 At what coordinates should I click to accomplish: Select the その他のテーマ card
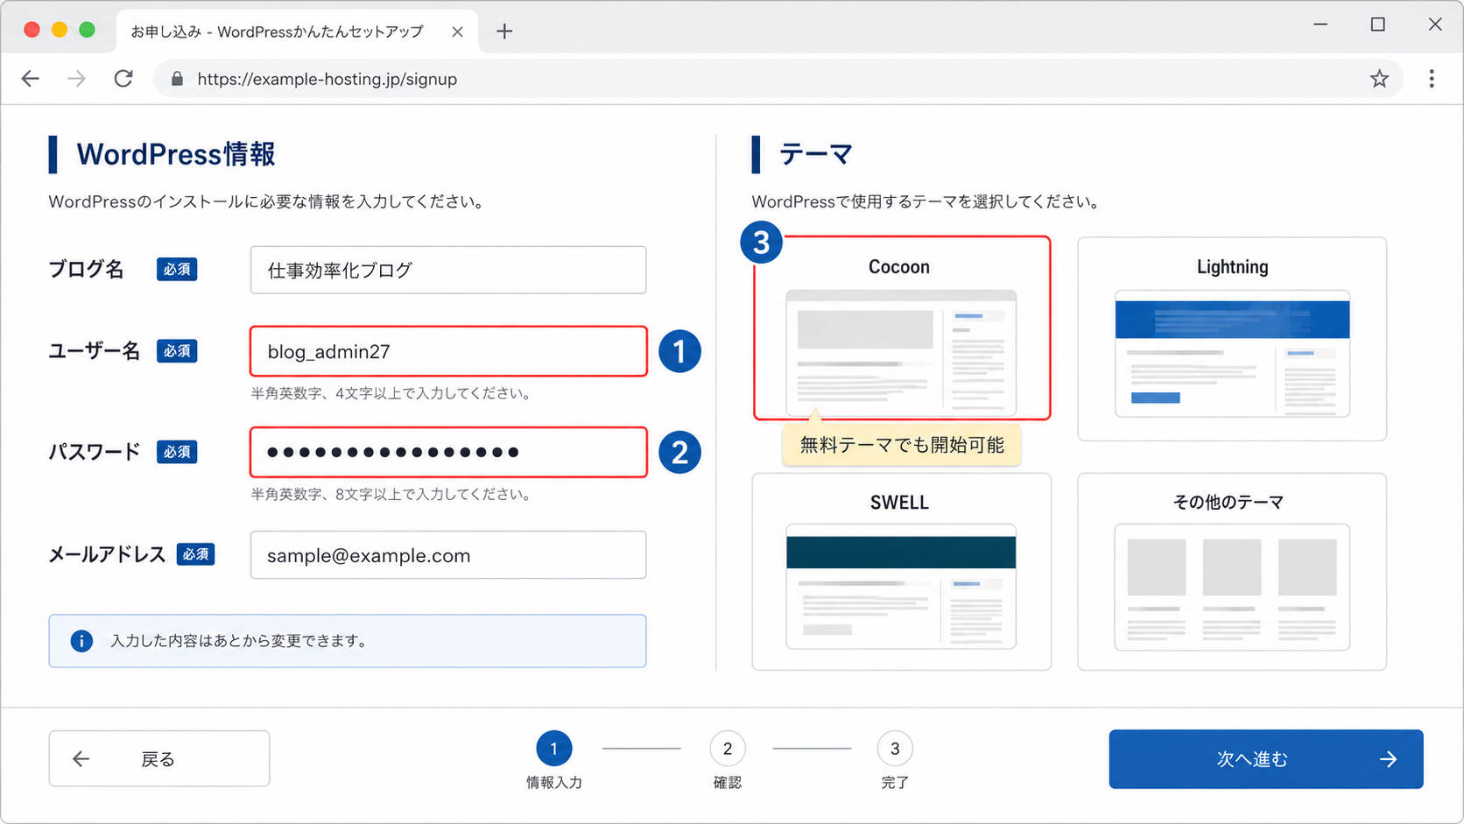tap(1232, 572)
